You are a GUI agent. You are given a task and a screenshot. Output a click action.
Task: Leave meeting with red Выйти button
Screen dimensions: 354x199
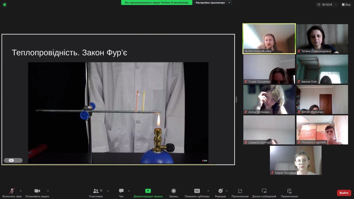pyautogui.click(x=344, y=193)
